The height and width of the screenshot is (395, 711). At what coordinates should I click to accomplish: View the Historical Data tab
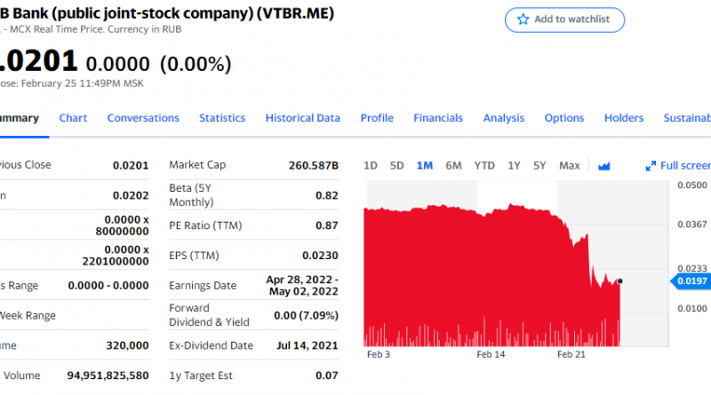[x=302, y=118]
